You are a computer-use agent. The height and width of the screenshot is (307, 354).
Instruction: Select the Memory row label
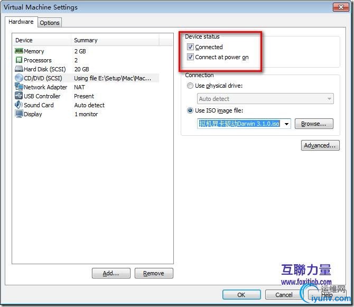click(34, 51)
